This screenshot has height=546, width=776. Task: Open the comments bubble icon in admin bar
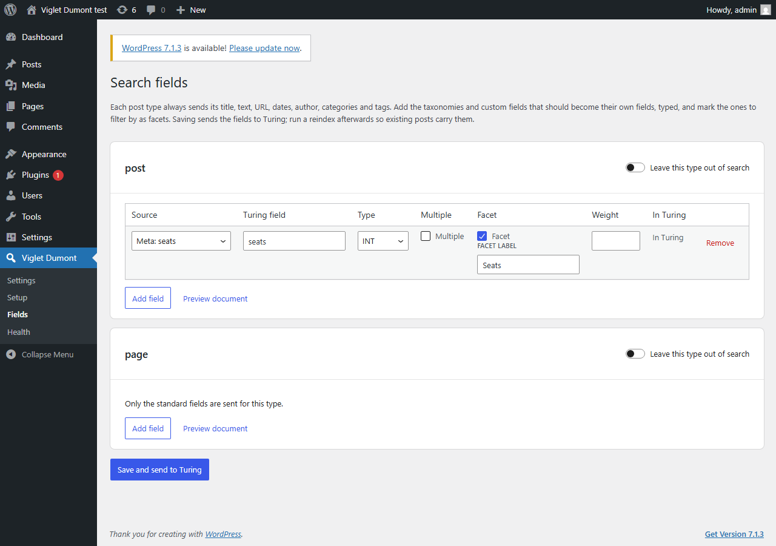tap(151, 10)
